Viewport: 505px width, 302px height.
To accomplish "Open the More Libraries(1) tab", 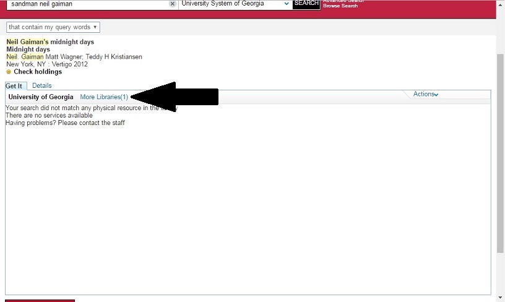I will 104,97.
